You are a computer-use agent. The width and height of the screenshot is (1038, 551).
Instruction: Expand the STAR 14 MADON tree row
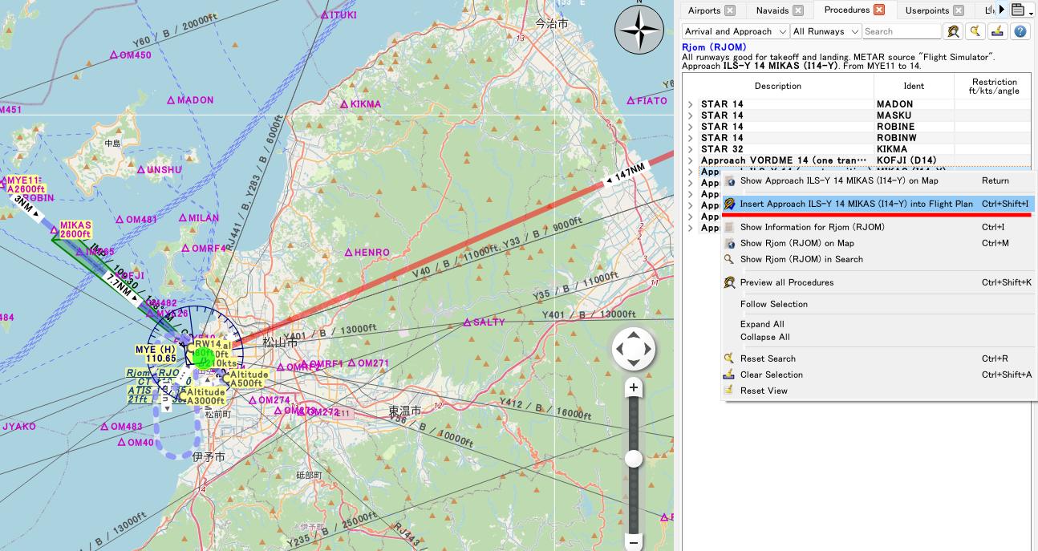(x=691, y=104)
